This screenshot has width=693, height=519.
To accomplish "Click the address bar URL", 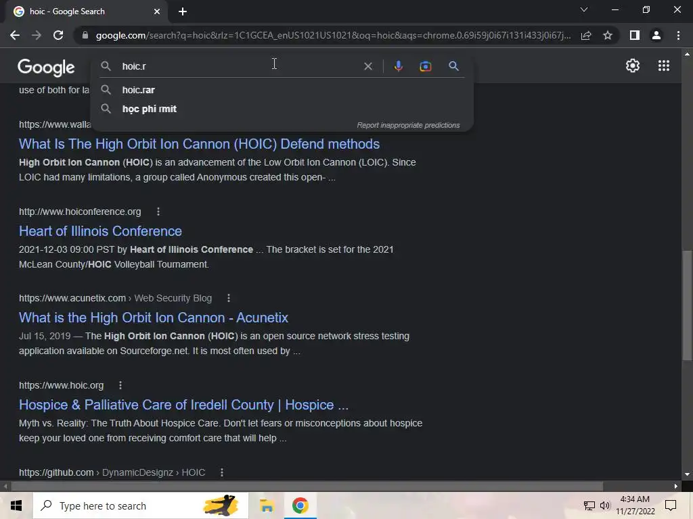I will (x=333, y=35).
